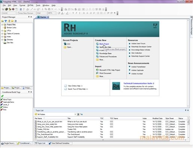Viewport: 193px width, 149px height.
Task: Click the Microsoft HTML Help Project icon
Action: pyautogui.click(x=97, y=70)
